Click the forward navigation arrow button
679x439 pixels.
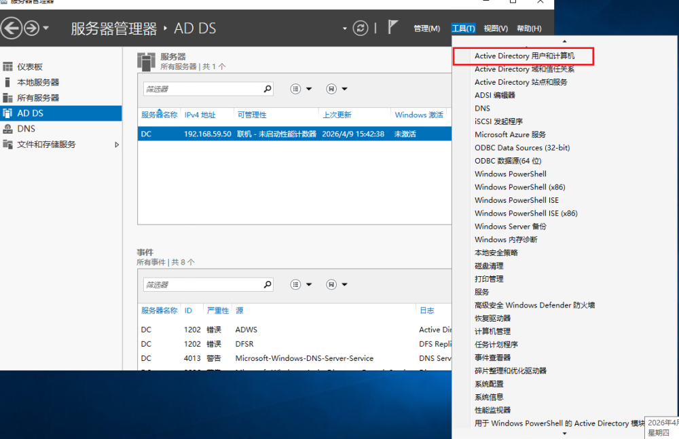click(31, 28)
